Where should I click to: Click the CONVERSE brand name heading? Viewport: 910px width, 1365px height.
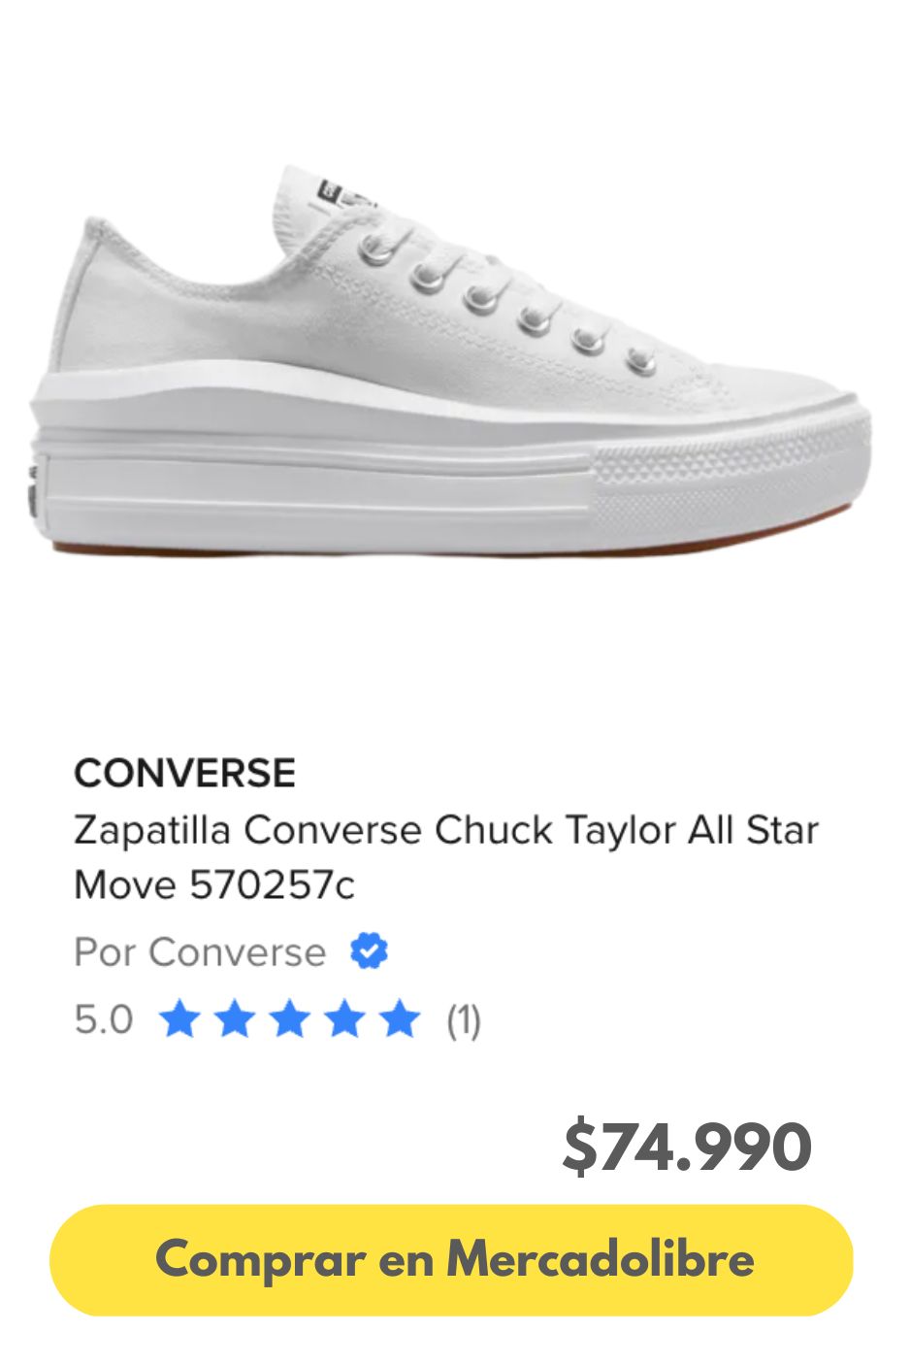pyautogui.click(x=184, y=773)
